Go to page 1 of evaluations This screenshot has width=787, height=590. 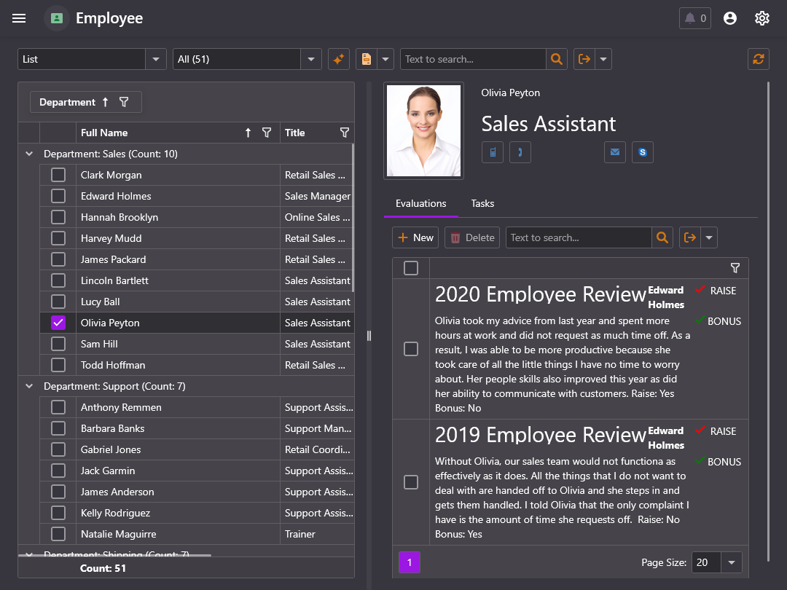(x=410, y=562)
